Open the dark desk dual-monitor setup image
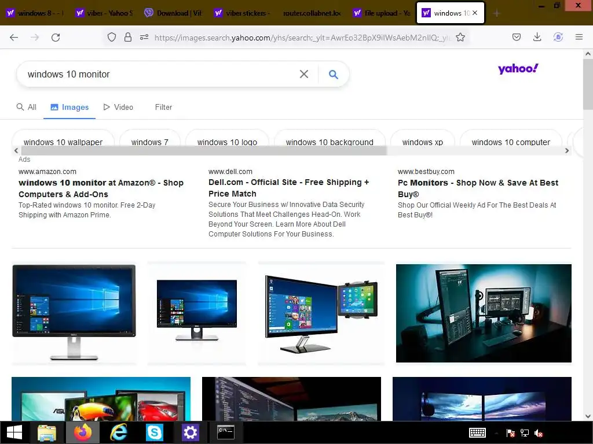Viewport: 593px width, 444px height. point(484,313)
